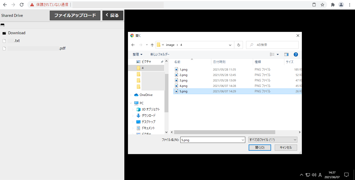Navigate back in file dialog
This screenshot has width=355, height=180.
point(133,45)
